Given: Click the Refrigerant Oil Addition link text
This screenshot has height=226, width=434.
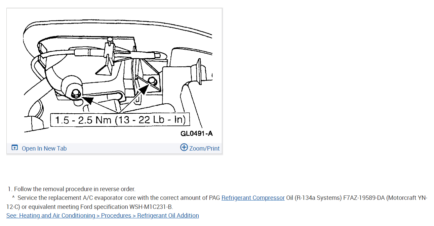Looking at the screenshot, I should 168,216.
